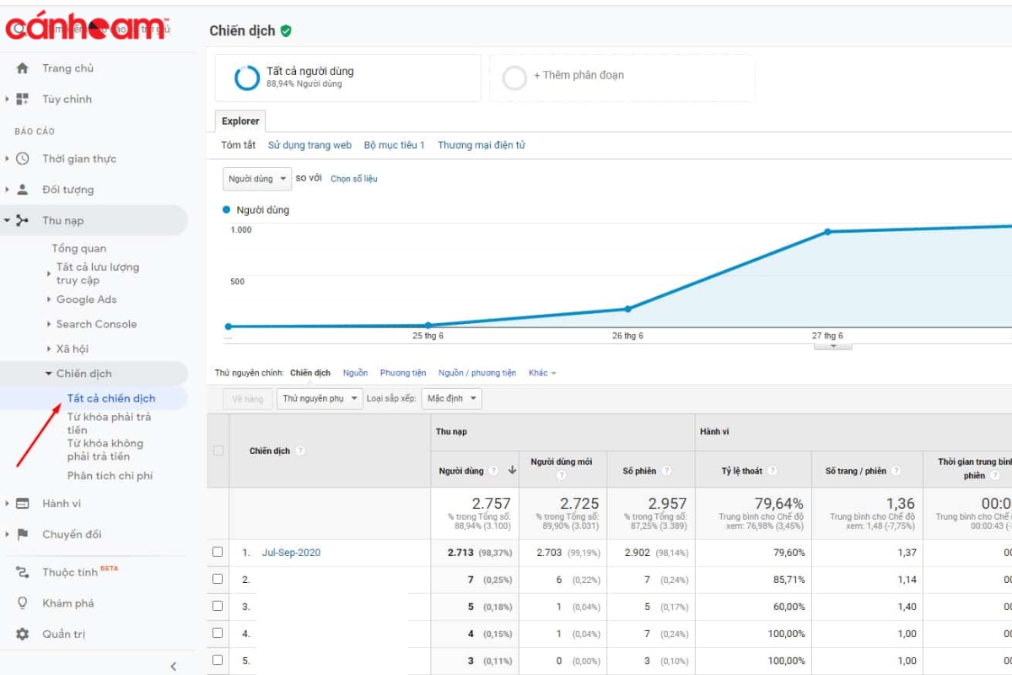Expand Tất cả lưu lượng truy cập
The image size is (1012, 675).
48,273
